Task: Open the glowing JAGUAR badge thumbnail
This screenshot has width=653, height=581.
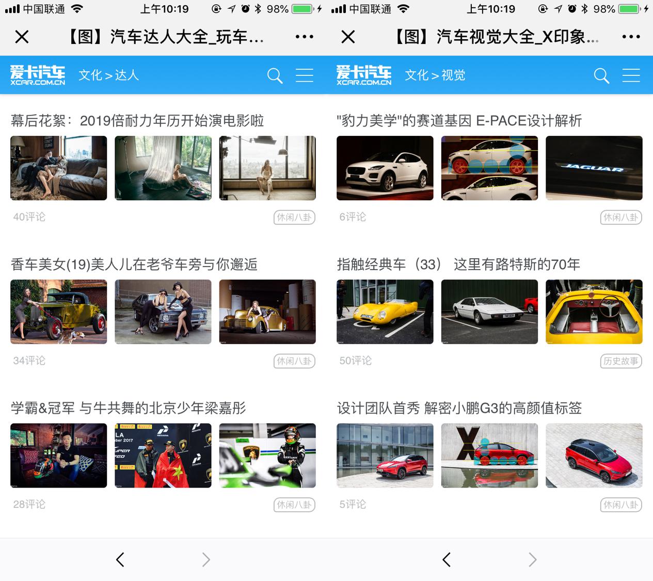Action: pyautogui.click(x=594, y=168)
